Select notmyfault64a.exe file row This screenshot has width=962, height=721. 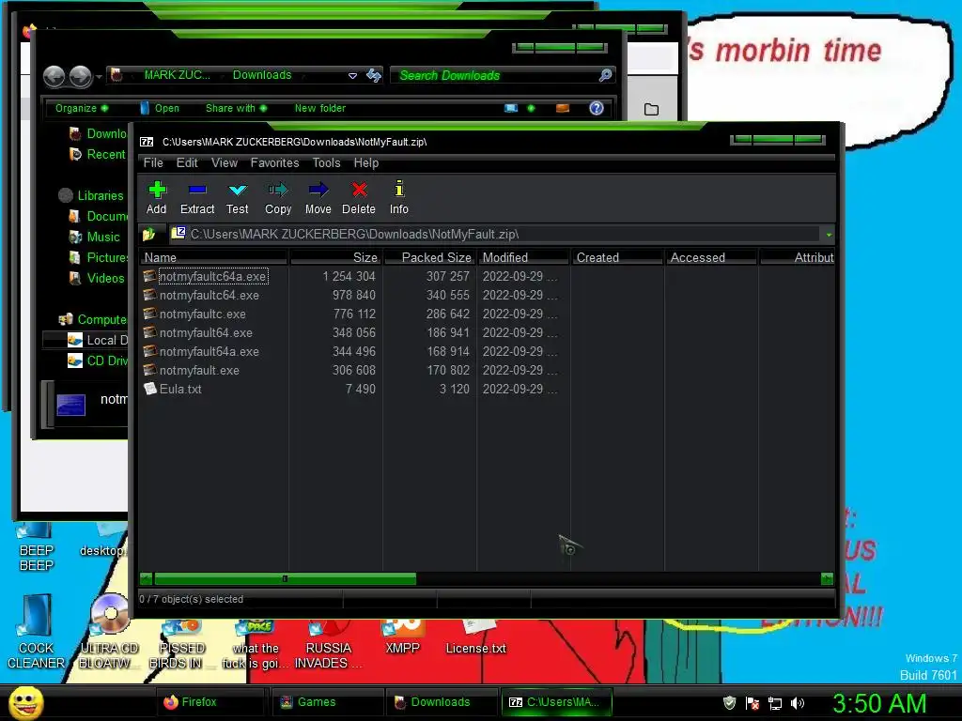coord(209,352)
